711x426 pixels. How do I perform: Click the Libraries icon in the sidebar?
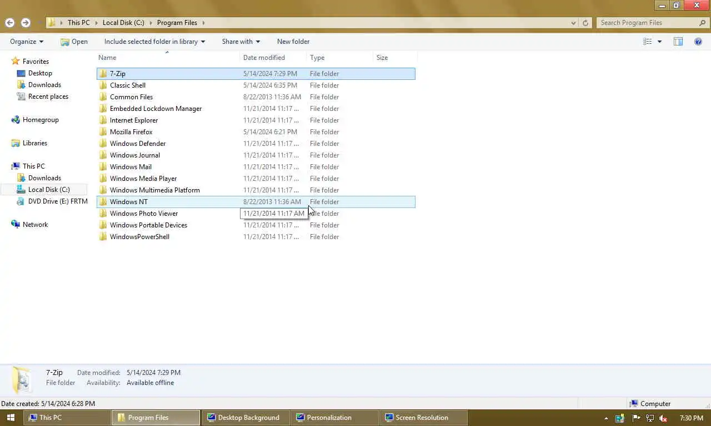click(x=16, y=143)
